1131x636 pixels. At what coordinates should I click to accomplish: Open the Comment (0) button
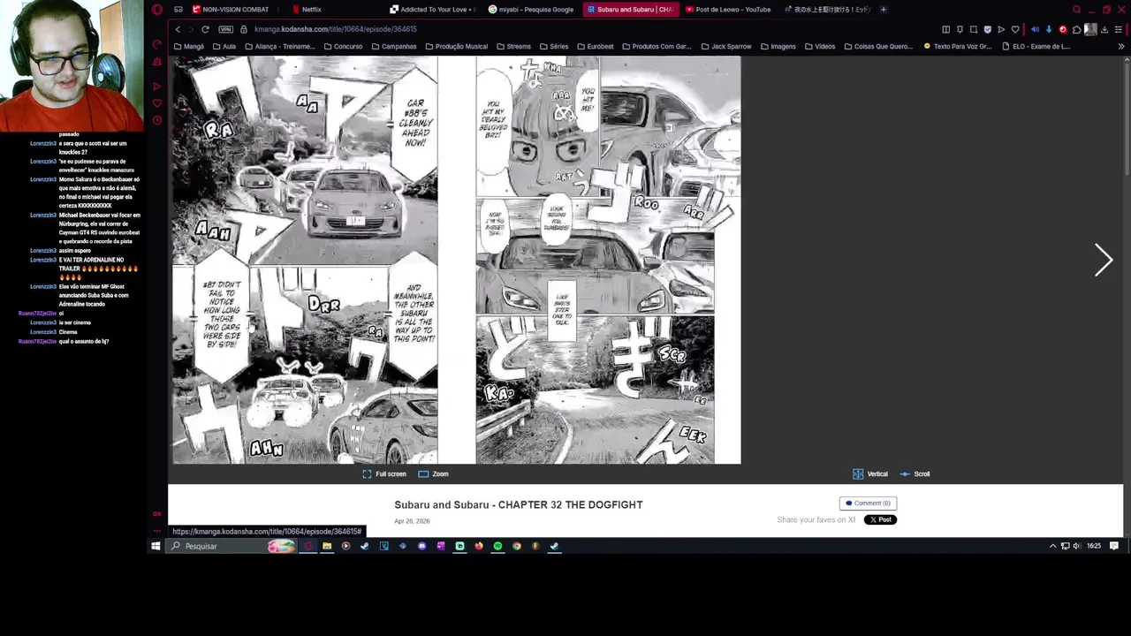pos(868,503)
